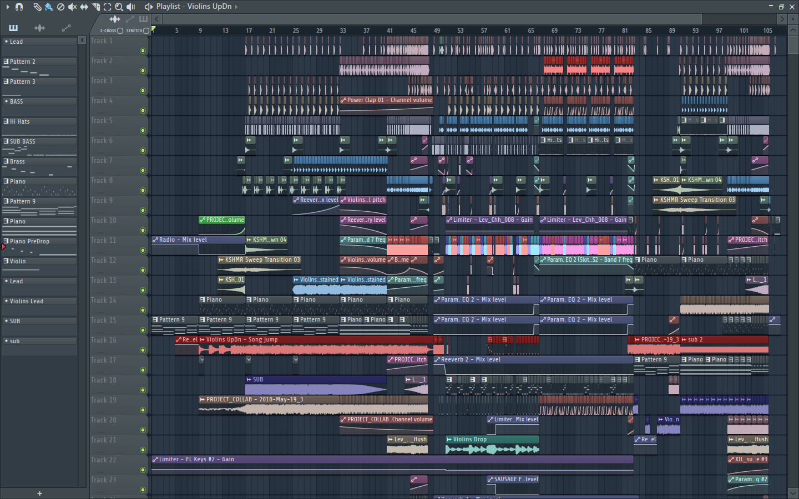Screen dimensions: 799x499
Task: Toggle the Track 8 mute switch
Action: (x=143, y=191)
